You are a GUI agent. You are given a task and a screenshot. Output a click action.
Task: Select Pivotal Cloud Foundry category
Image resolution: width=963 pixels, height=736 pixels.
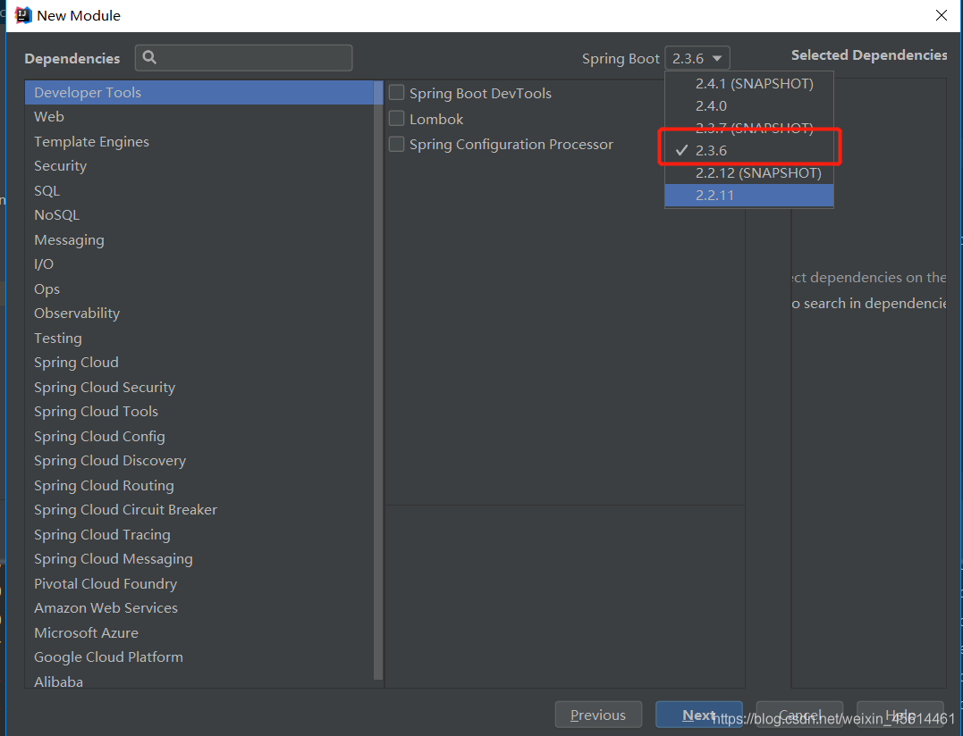coord(199,583)
